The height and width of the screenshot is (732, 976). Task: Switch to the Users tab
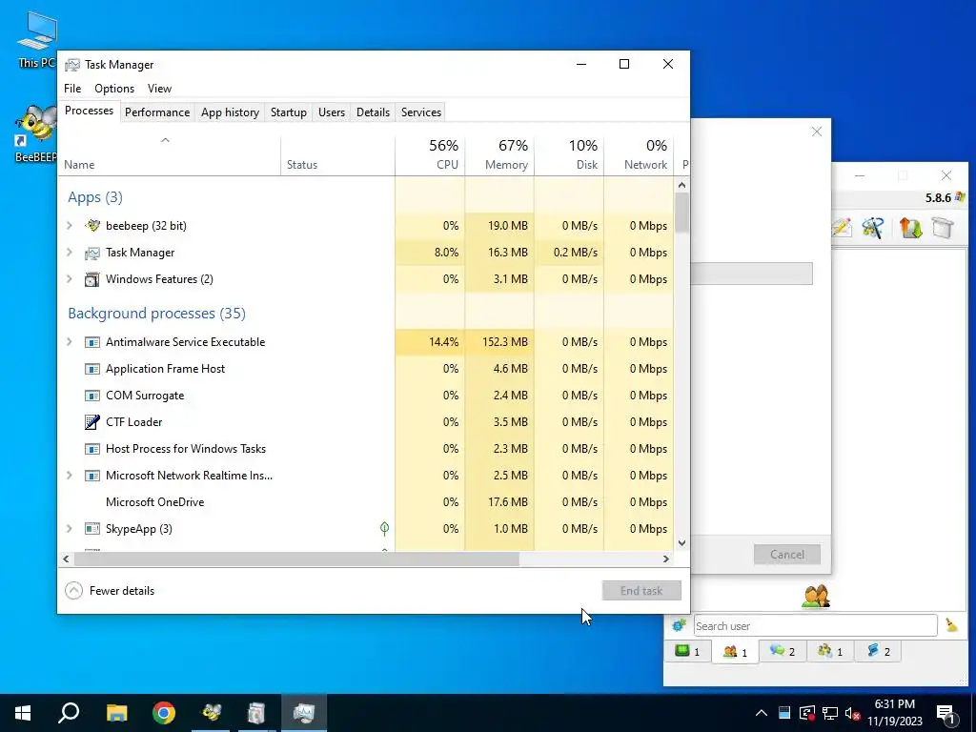pos(332,112)
